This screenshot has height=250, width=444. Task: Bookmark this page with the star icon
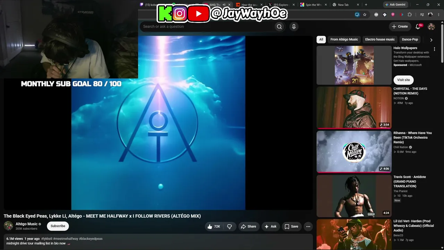pos(365,15)
